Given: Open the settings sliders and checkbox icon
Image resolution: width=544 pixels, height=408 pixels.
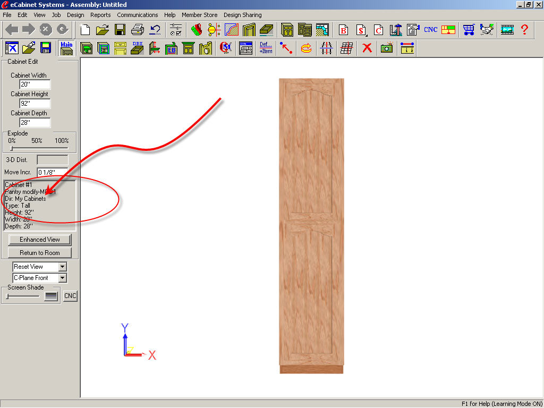Looking at the screenshot, I should [176, 30].
